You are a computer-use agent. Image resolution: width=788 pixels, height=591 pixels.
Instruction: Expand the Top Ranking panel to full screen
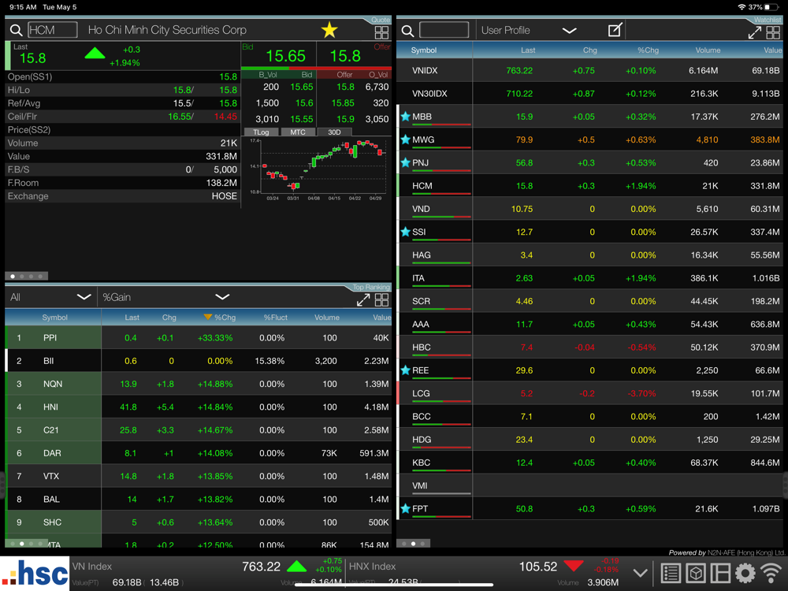362,300
